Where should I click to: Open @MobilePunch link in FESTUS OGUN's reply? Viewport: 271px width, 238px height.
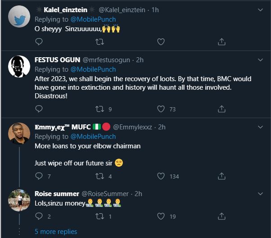click(x=93, y=69)
